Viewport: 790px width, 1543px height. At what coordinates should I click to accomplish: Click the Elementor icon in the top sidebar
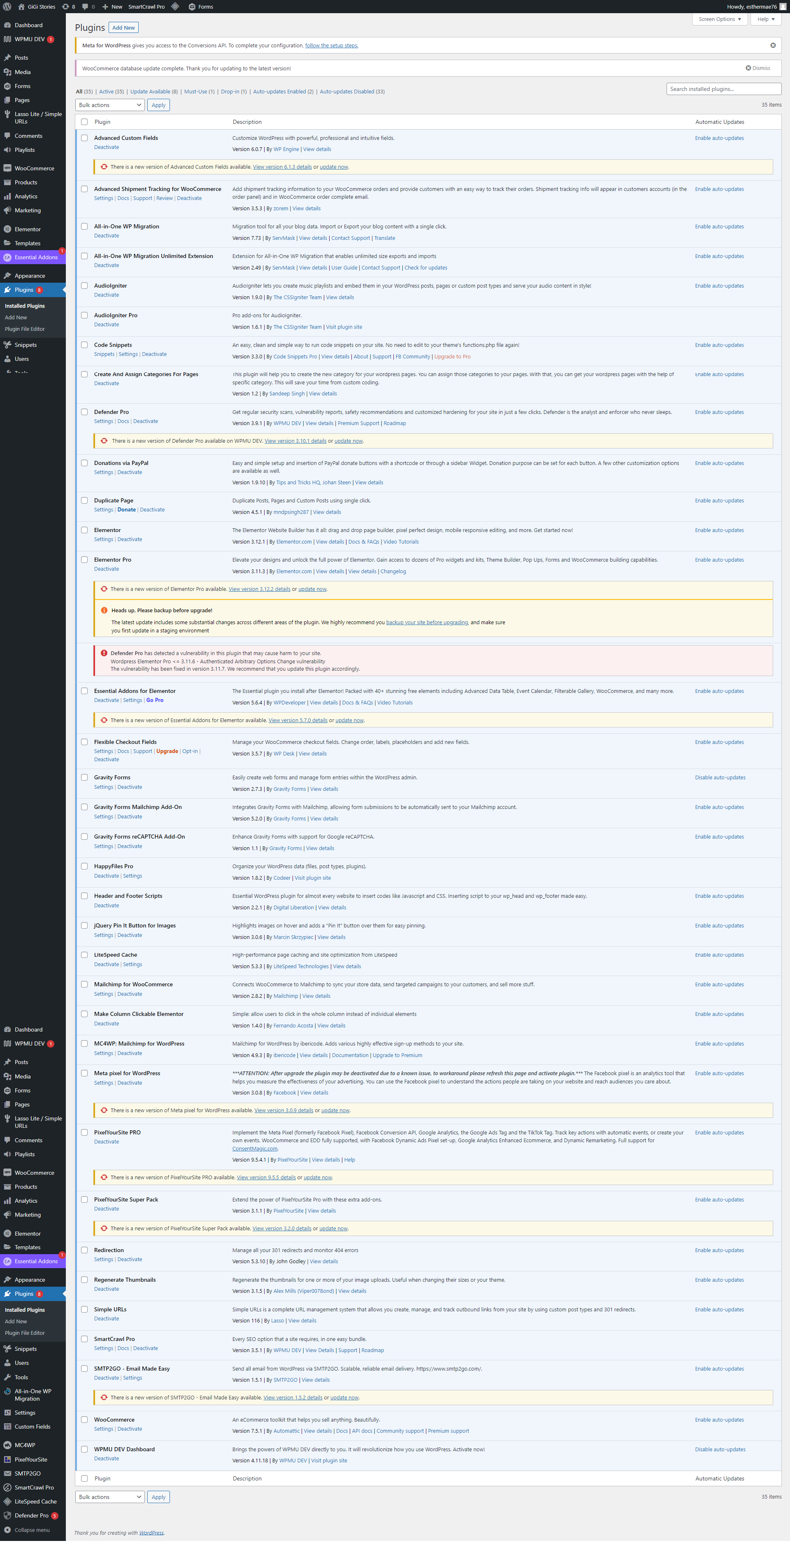[x=7, y=230]
